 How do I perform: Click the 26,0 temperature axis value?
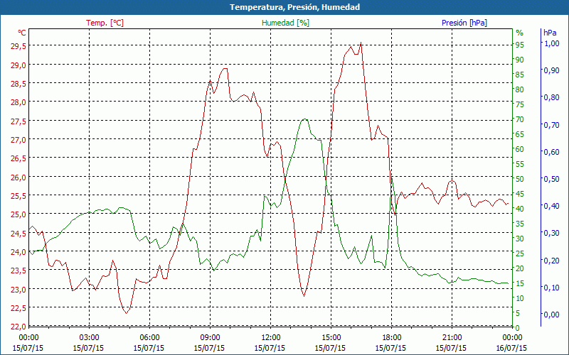click(18, 177)
